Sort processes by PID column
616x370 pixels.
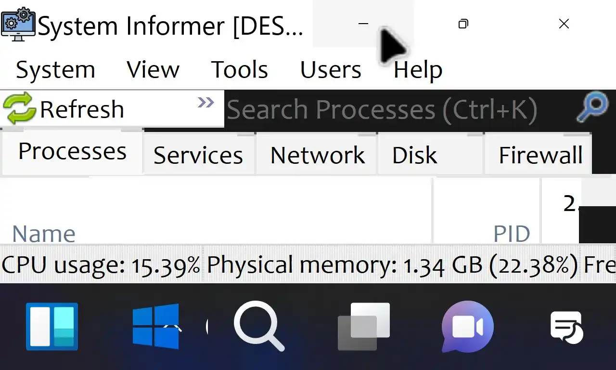point(511,234)
